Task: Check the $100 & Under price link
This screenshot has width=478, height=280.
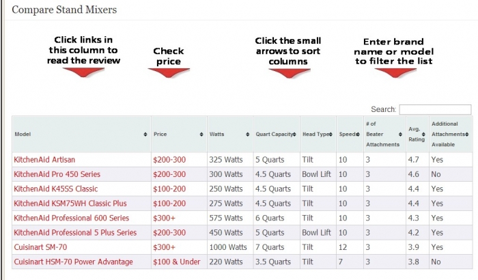Action: point(176,262)
